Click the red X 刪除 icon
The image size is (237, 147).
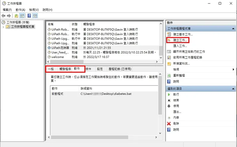click(169, 124)
